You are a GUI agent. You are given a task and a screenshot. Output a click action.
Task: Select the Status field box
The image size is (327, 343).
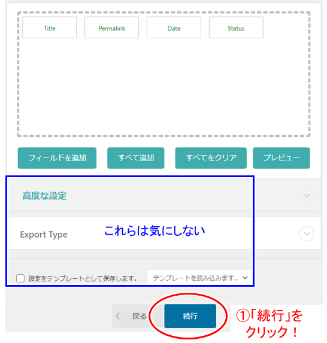[x=236, y=28]
